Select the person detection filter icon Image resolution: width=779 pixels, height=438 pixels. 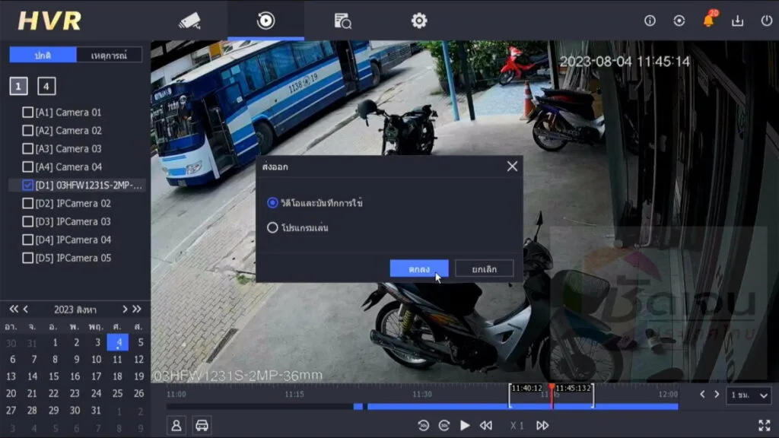pos(176,425)
